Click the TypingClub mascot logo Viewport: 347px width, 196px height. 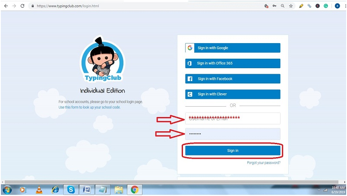click(x=102, y=59)
